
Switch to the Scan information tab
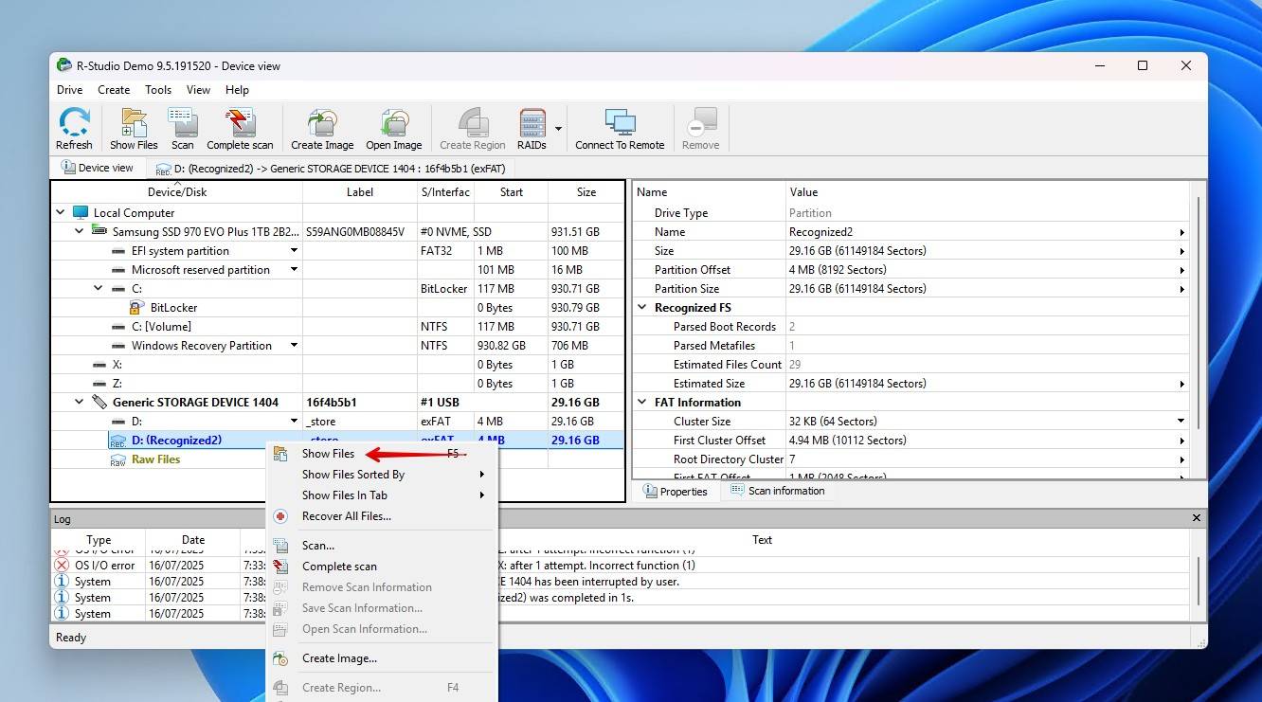(x=777, y=491)
